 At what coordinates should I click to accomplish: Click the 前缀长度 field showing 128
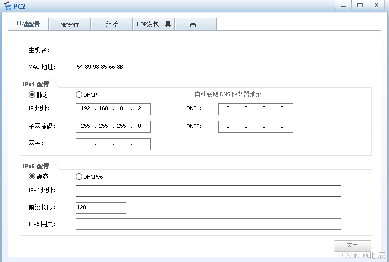(101, 208)
